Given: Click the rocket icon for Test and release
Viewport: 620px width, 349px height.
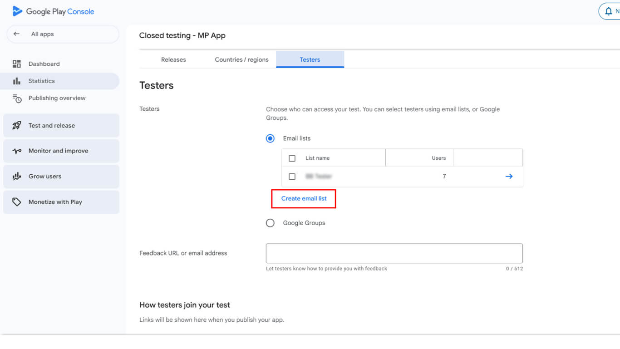Looking at the screenshot, I should (x=17, y=126).
